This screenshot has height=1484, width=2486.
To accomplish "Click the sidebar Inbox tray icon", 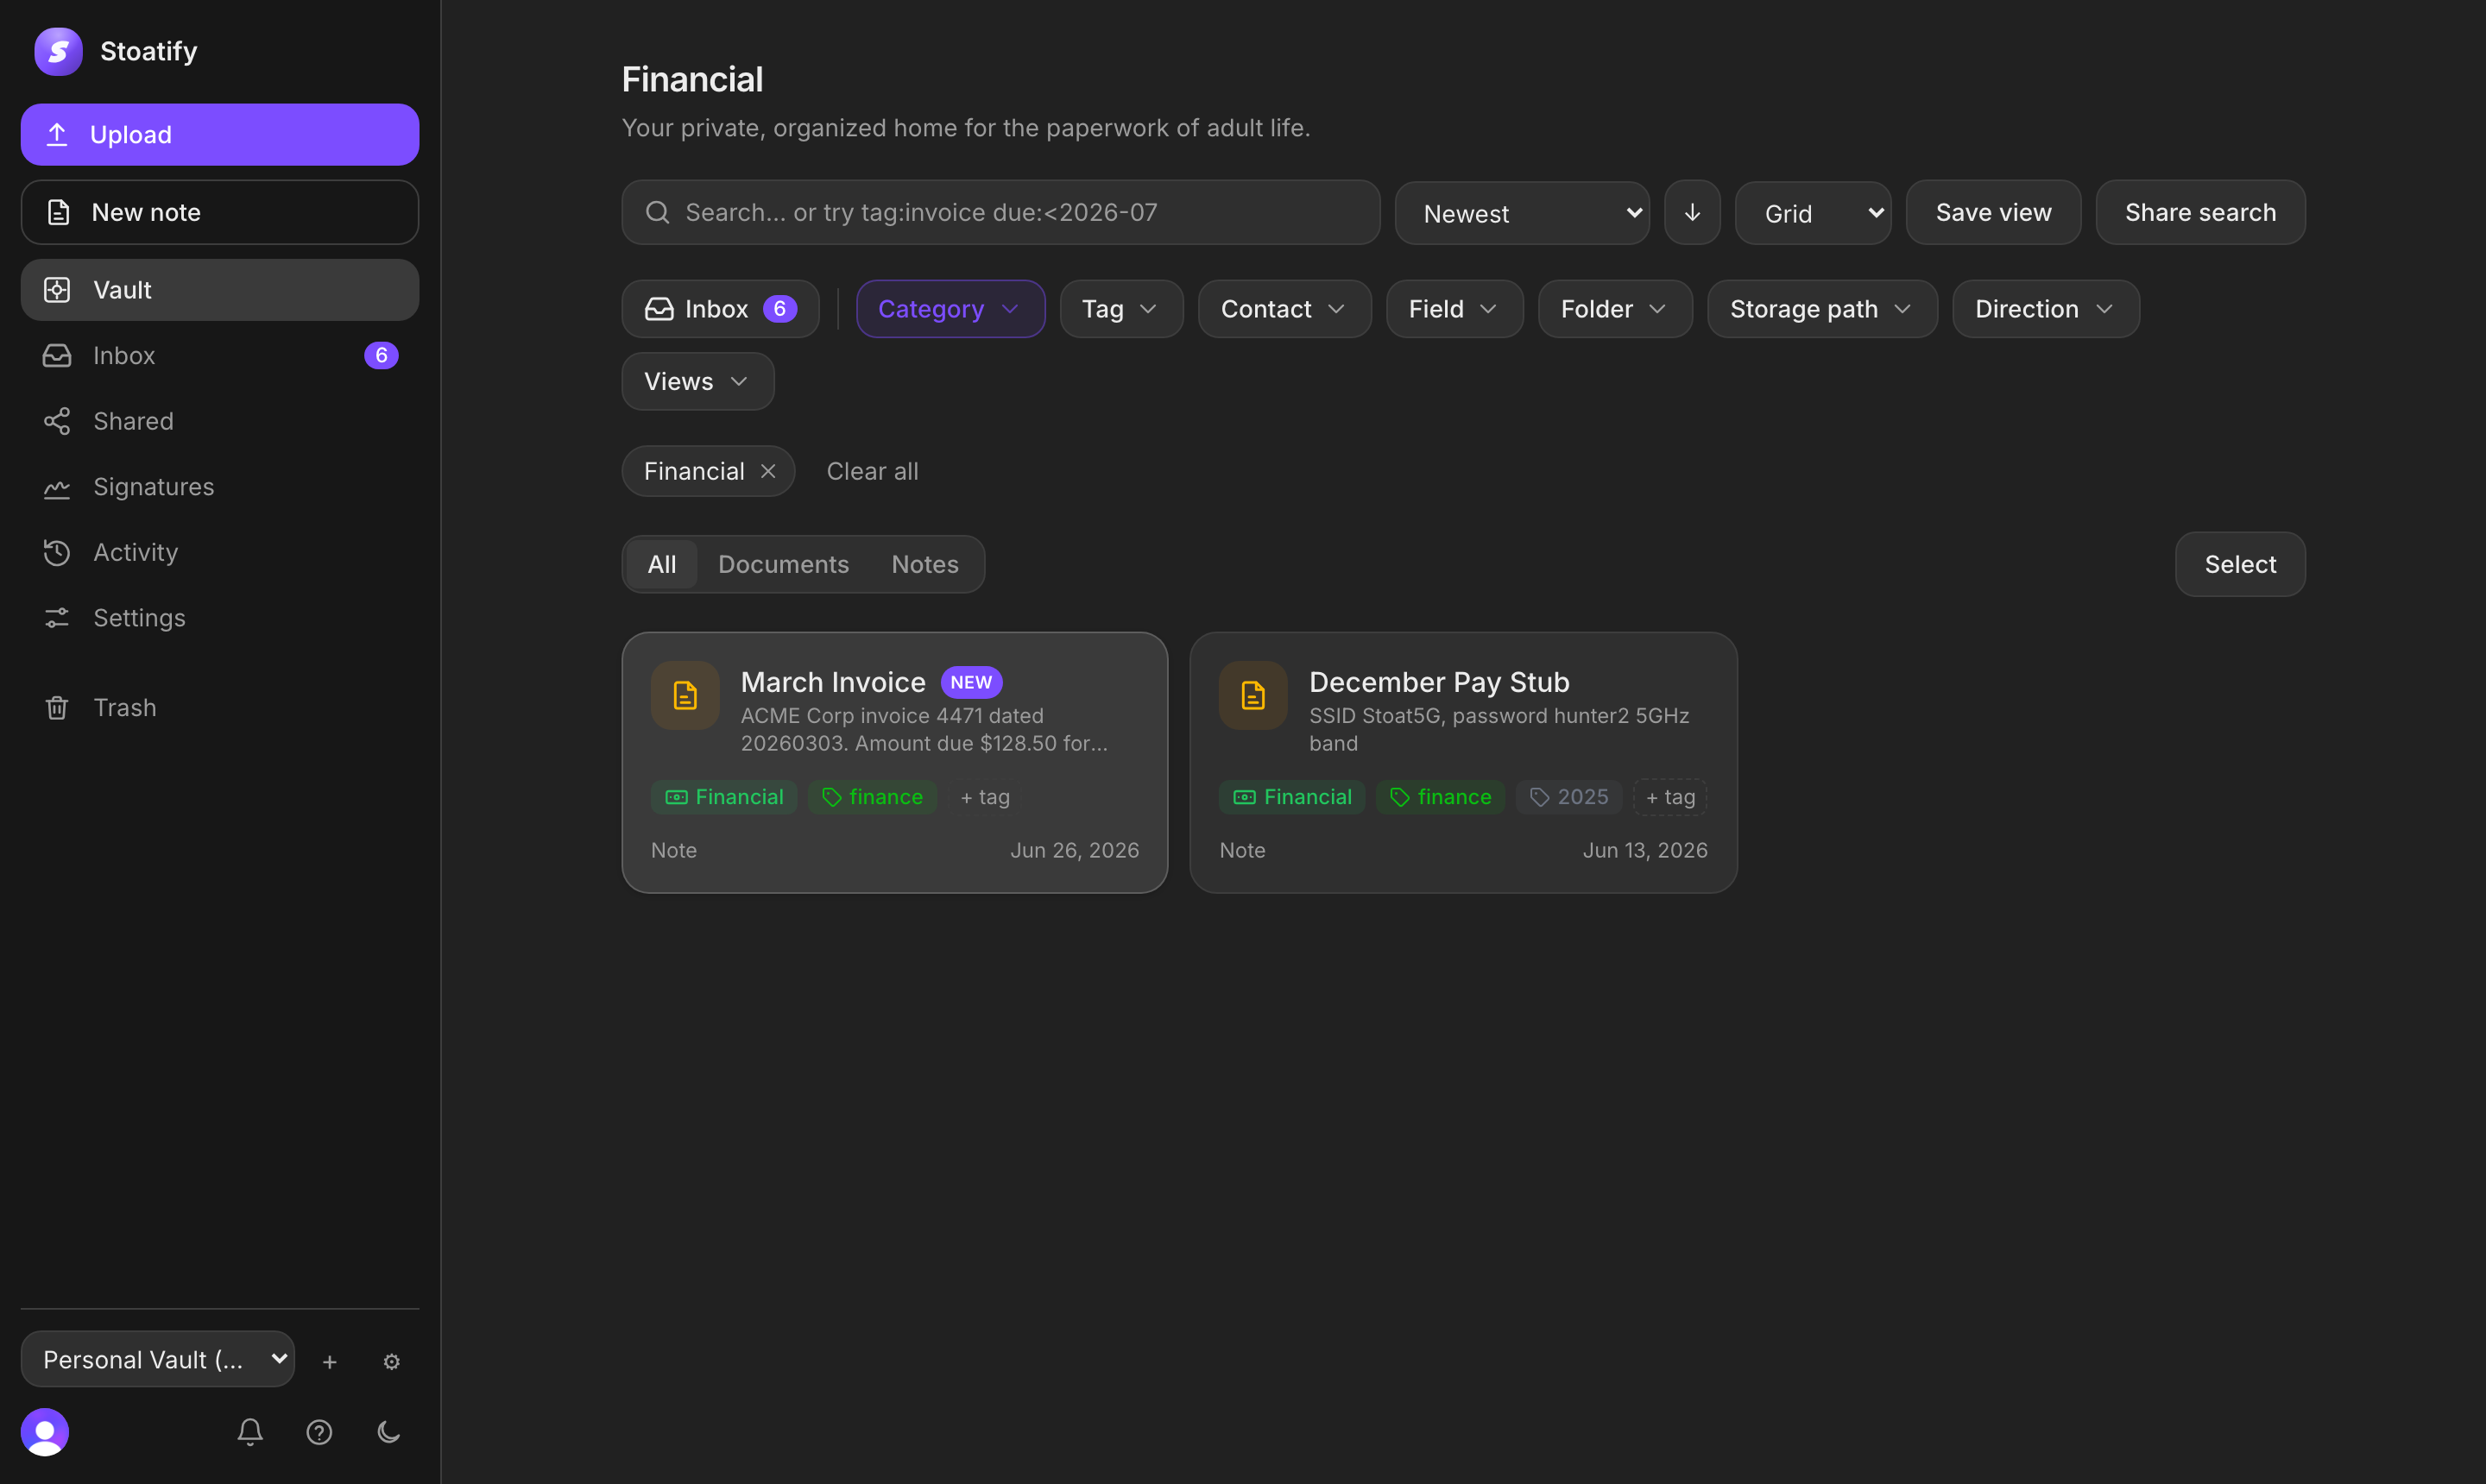I will 57,355.
